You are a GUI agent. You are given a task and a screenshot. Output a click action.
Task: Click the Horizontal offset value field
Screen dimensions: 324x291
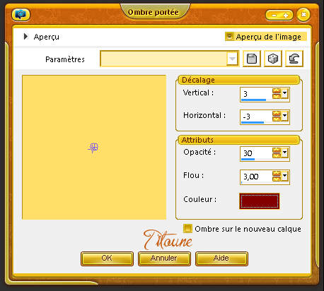click(x=256, y=117)
